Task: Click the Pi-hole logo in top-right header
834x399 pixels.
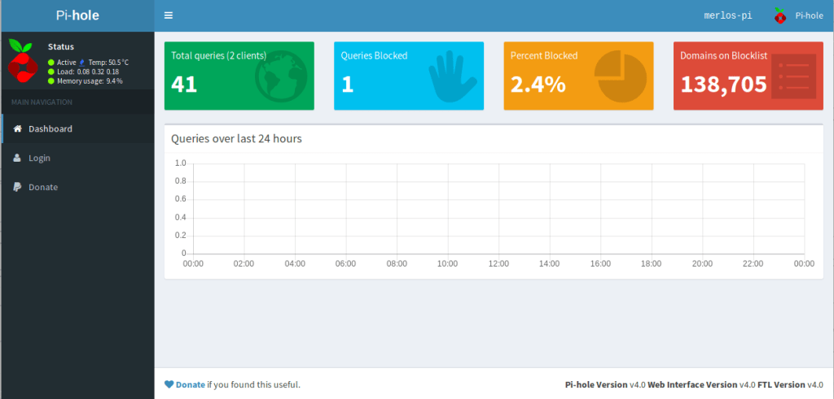Action: pyautogui.click(x=779, y=16)
